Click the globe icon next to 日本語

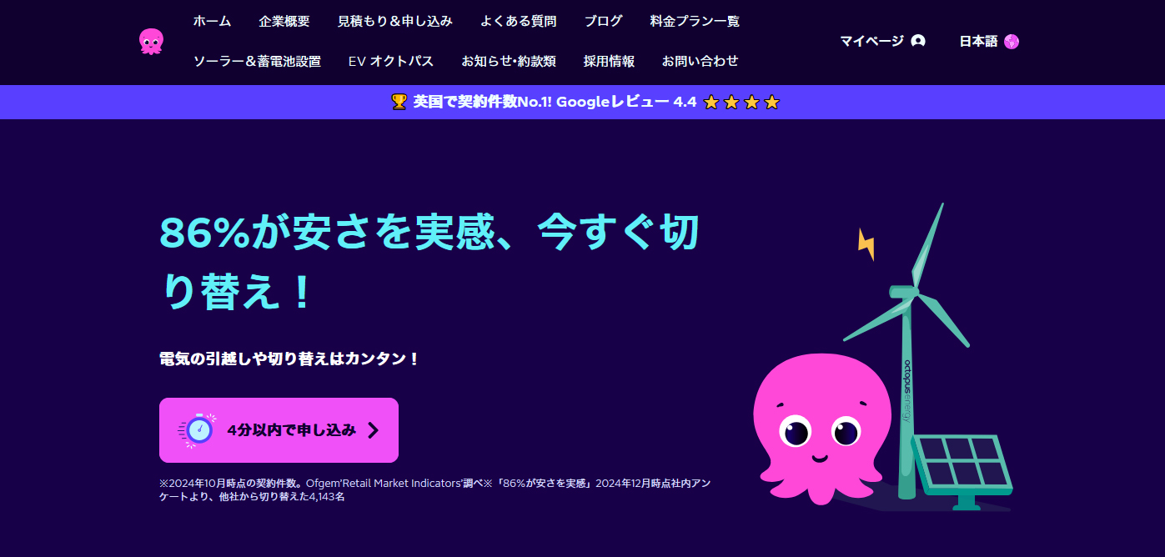point(1012,41)
